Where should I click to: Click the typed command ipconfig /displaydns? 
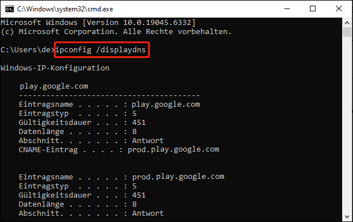point(100,49)
